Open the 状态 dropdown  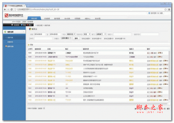(87, 34)
